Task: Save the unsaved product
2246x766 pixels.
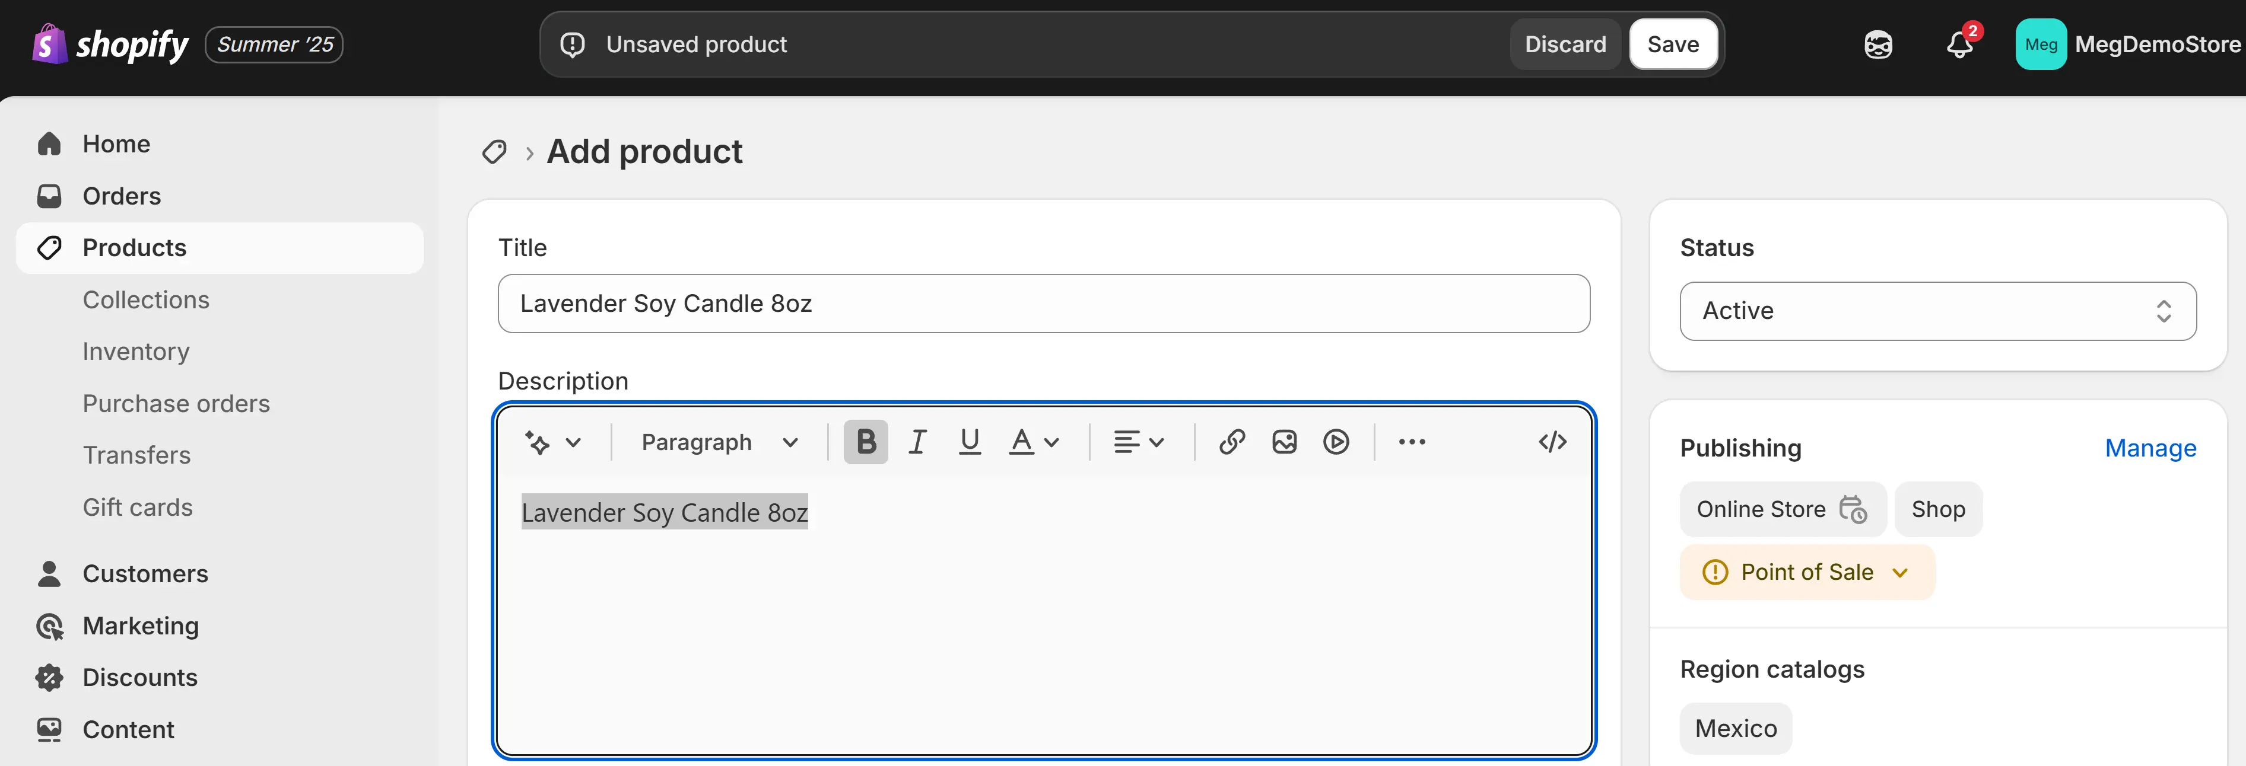Action: pos(1673,44)
